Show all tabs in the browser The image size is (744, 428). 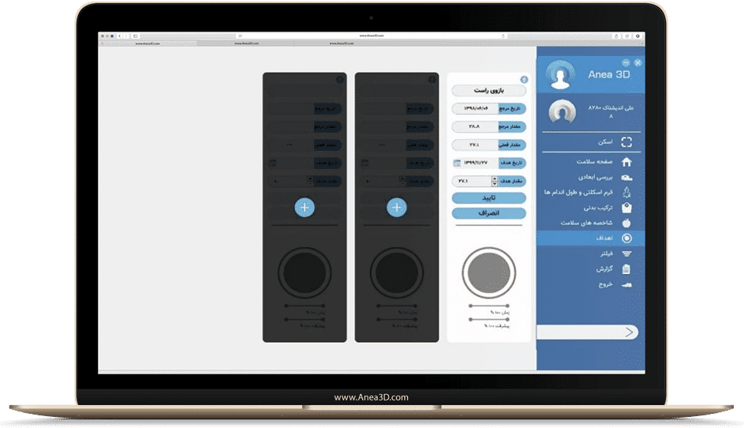click(x=626, y=36)
